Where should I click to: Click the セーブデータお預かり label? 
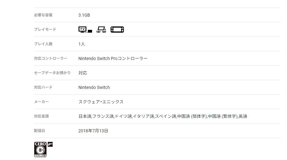click(52, 73)
